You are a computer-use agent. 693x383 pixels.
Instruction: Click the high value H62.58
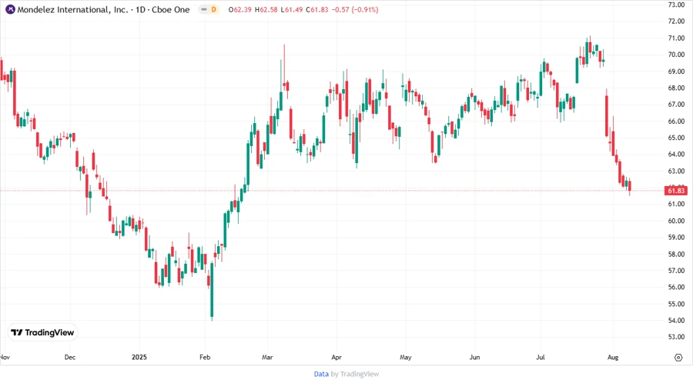click(266, 9)
